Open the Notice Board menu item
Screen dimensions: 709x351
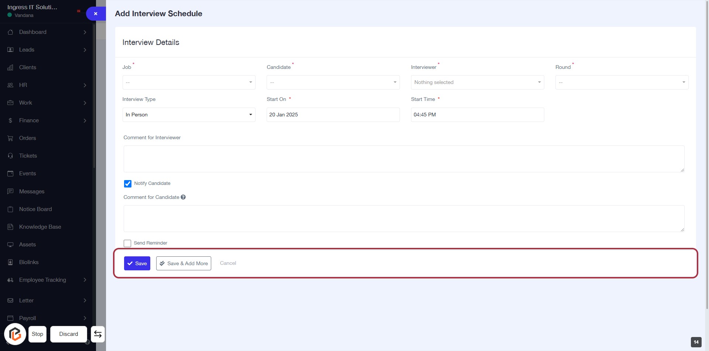tap(35, 209)
